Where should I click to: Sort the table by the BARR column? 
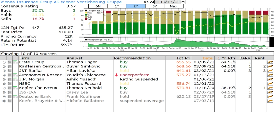point(244,58)
